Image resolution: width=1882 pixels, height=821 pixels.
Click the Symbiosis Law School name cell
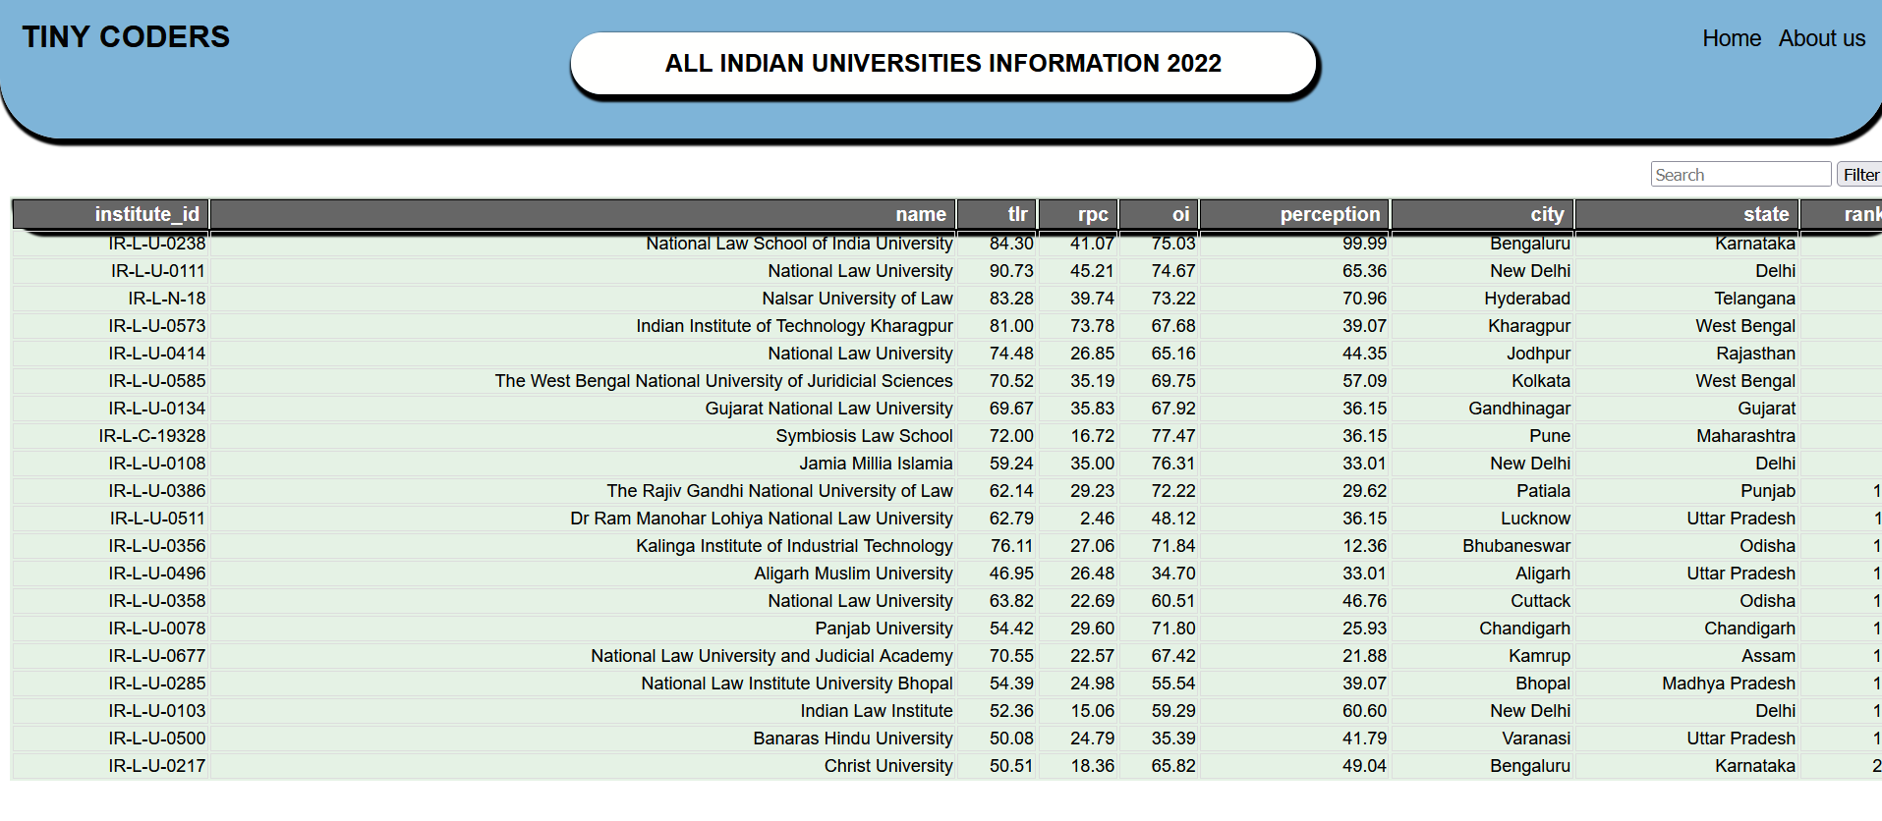coord(864,436)
